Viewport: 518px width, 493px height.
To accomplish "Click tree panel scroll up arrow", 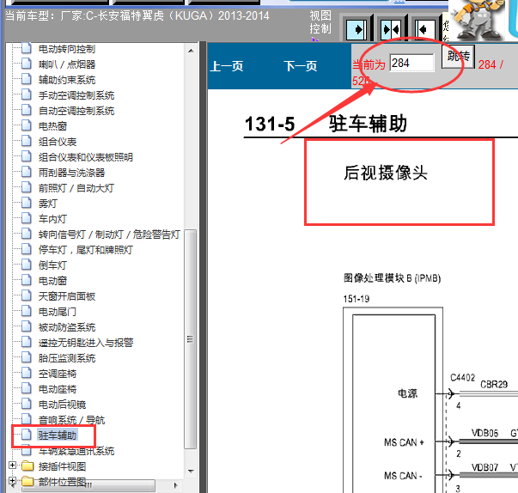I will coord(191,51).
